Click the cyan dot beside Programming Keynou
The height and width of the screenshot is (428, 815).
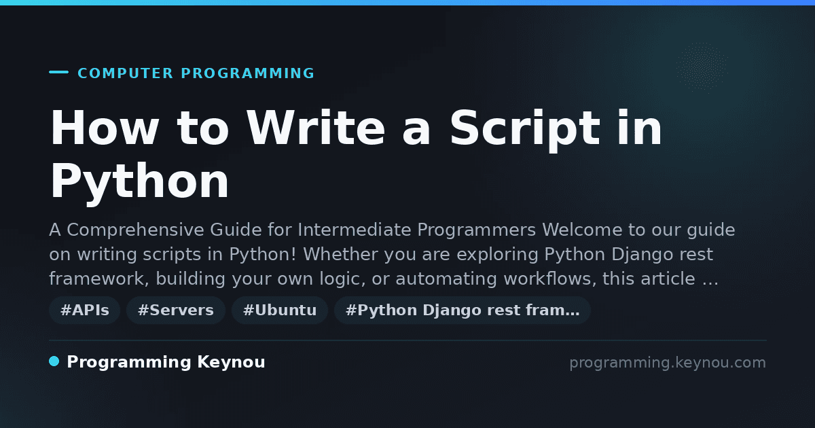tap(54, 361)
